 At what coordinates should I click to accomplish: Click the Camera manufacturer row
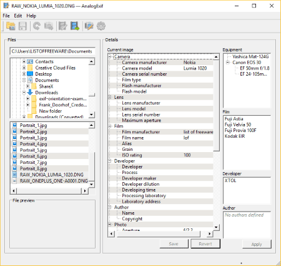tap(161, 63)
